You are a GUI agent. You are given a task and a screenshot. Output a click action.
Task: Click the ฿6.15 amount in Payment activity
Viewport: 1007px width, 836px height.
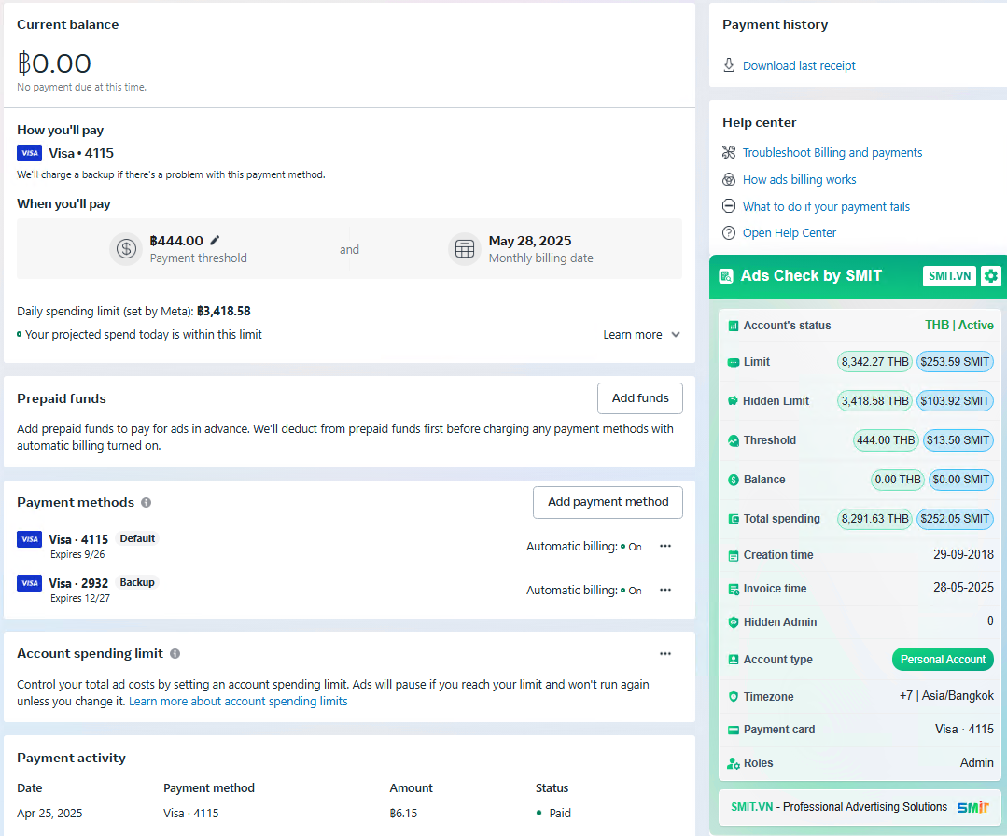coord(403,813)
